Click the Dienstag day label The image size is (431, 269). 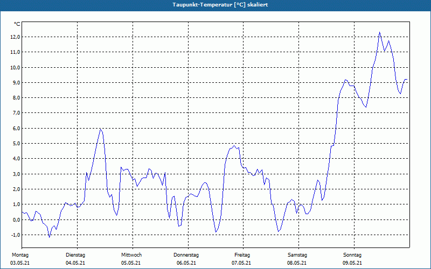(75, 255)
